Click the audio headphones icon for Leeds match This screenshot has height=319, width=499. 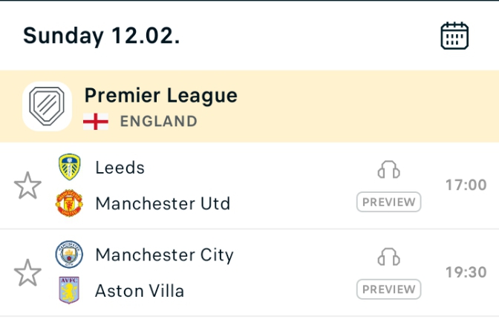tap(388, 170)
